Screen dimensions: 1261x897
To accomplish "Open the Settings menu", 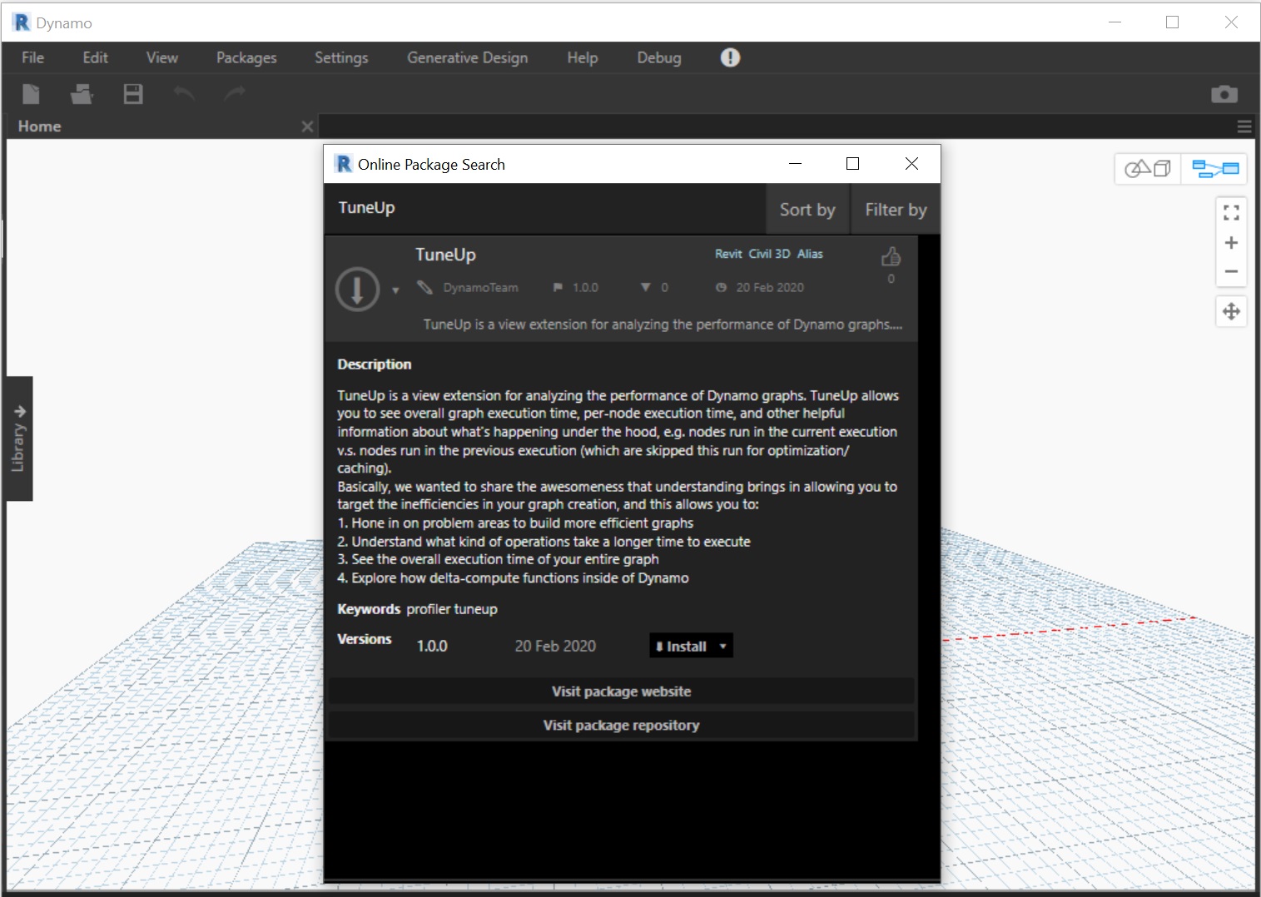I will tap(341, 57).
